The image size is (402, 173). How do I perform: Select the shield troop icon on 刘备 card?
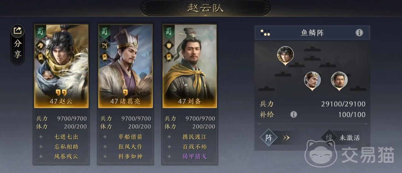169,45
